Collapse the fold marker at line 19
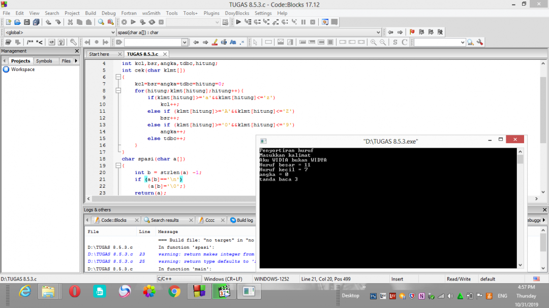Screen dimensions: 549x308 (118, 165)
